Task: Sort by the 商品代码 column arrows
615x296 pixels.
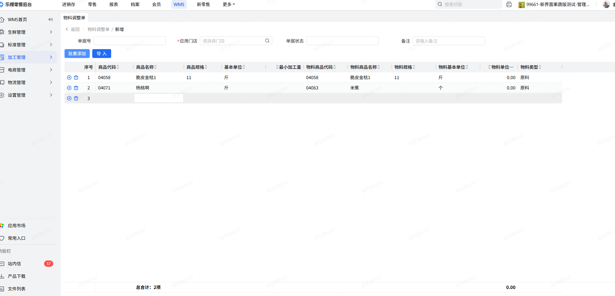Action: 118,67
